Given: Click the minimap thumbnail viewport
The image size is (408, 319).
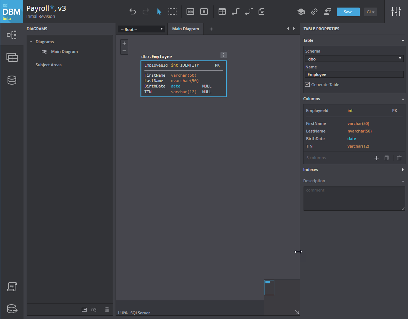Looking at the screenshot, I should (x=269, y=287).
